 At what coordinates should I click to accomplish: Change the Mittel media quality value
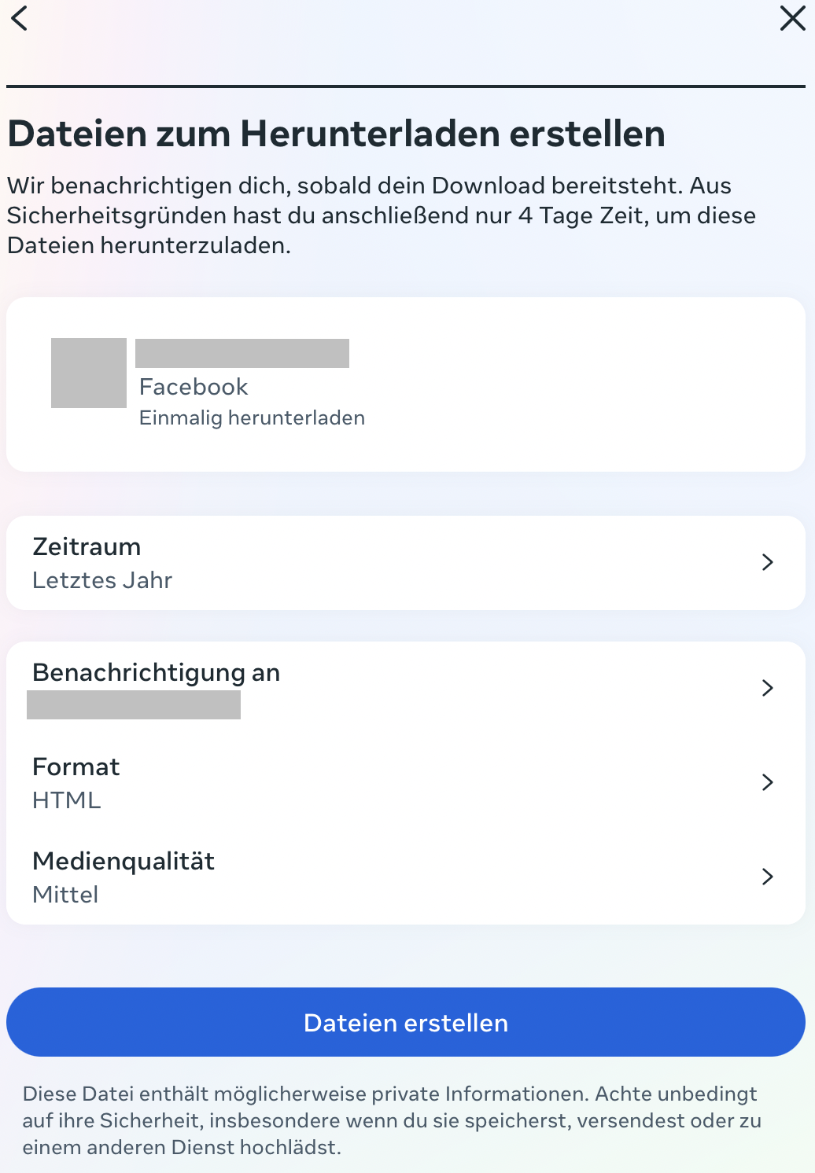[65, 895]
